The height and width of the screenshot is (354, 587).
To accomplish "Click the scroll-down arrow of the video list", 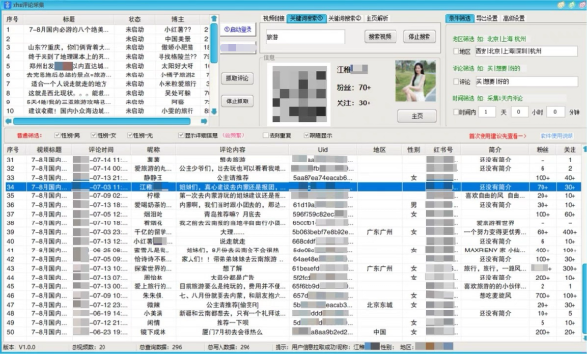I will (x=214, y=111).
